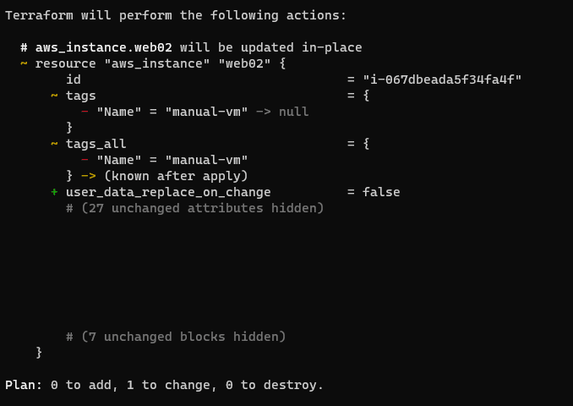
Task: Click the word null in tags
Action: coord(294,112)
